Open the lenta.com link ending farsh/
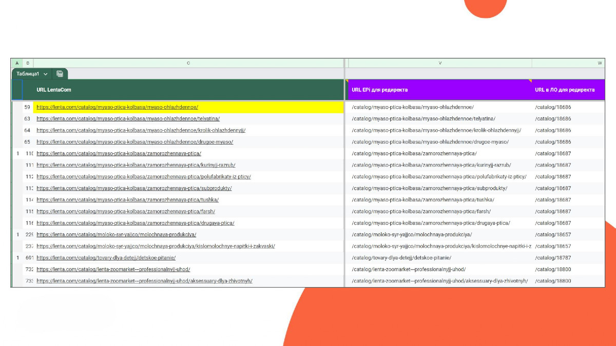Image resolution: width=616 pixels, height=346 pixels. tap(126, 211)
